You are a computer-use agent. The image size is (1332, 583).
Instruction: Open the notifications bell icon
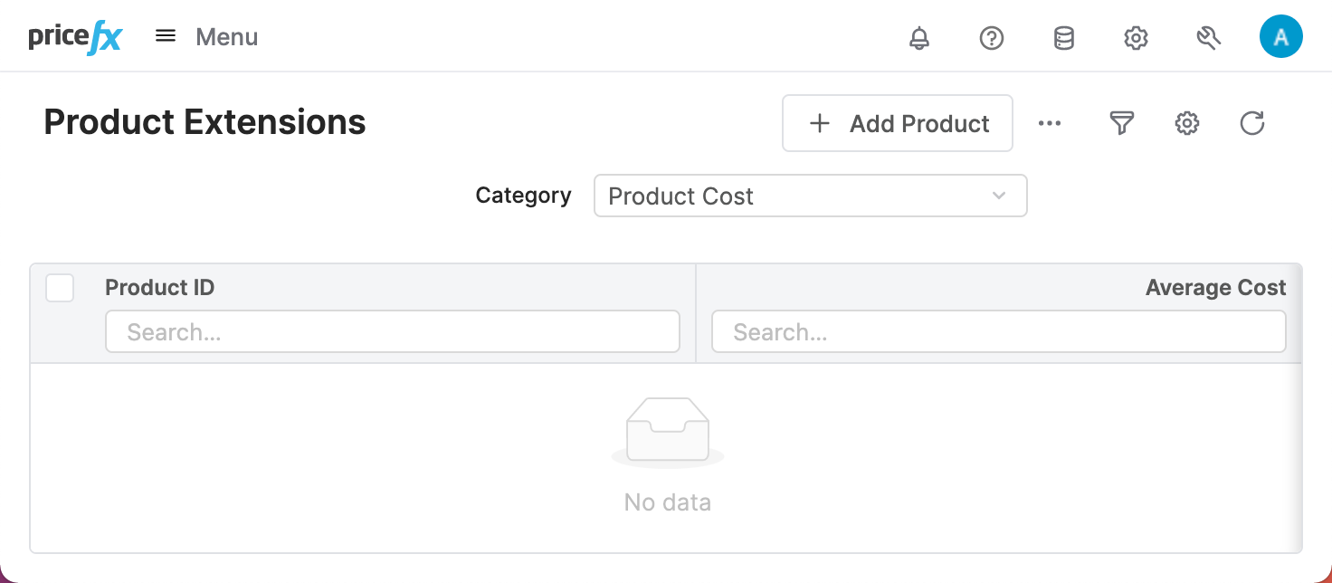pyautogui.click(x=919, y=38)
